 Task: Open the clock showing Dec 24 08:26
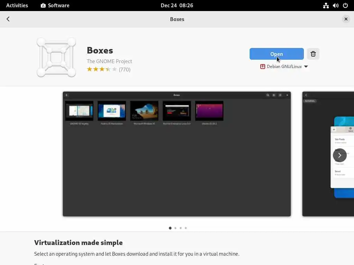pos(177,6)
